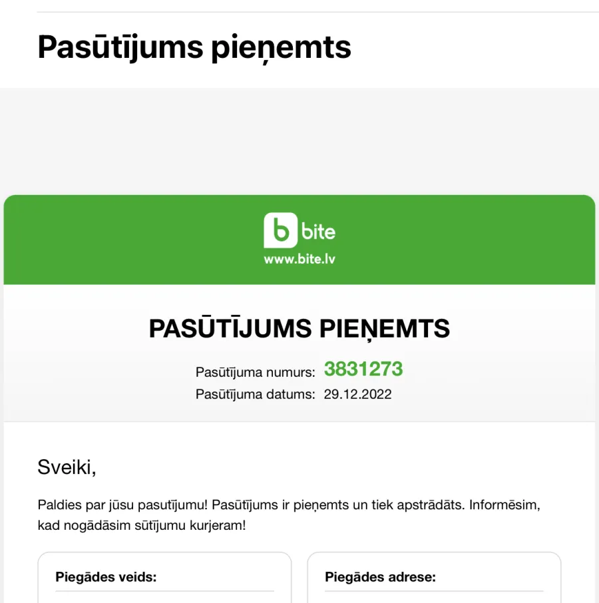Click the 'Paldies par jūsu pasutījumu!' sentence
This screenshot has width=599, height=603.
(122, 505)
